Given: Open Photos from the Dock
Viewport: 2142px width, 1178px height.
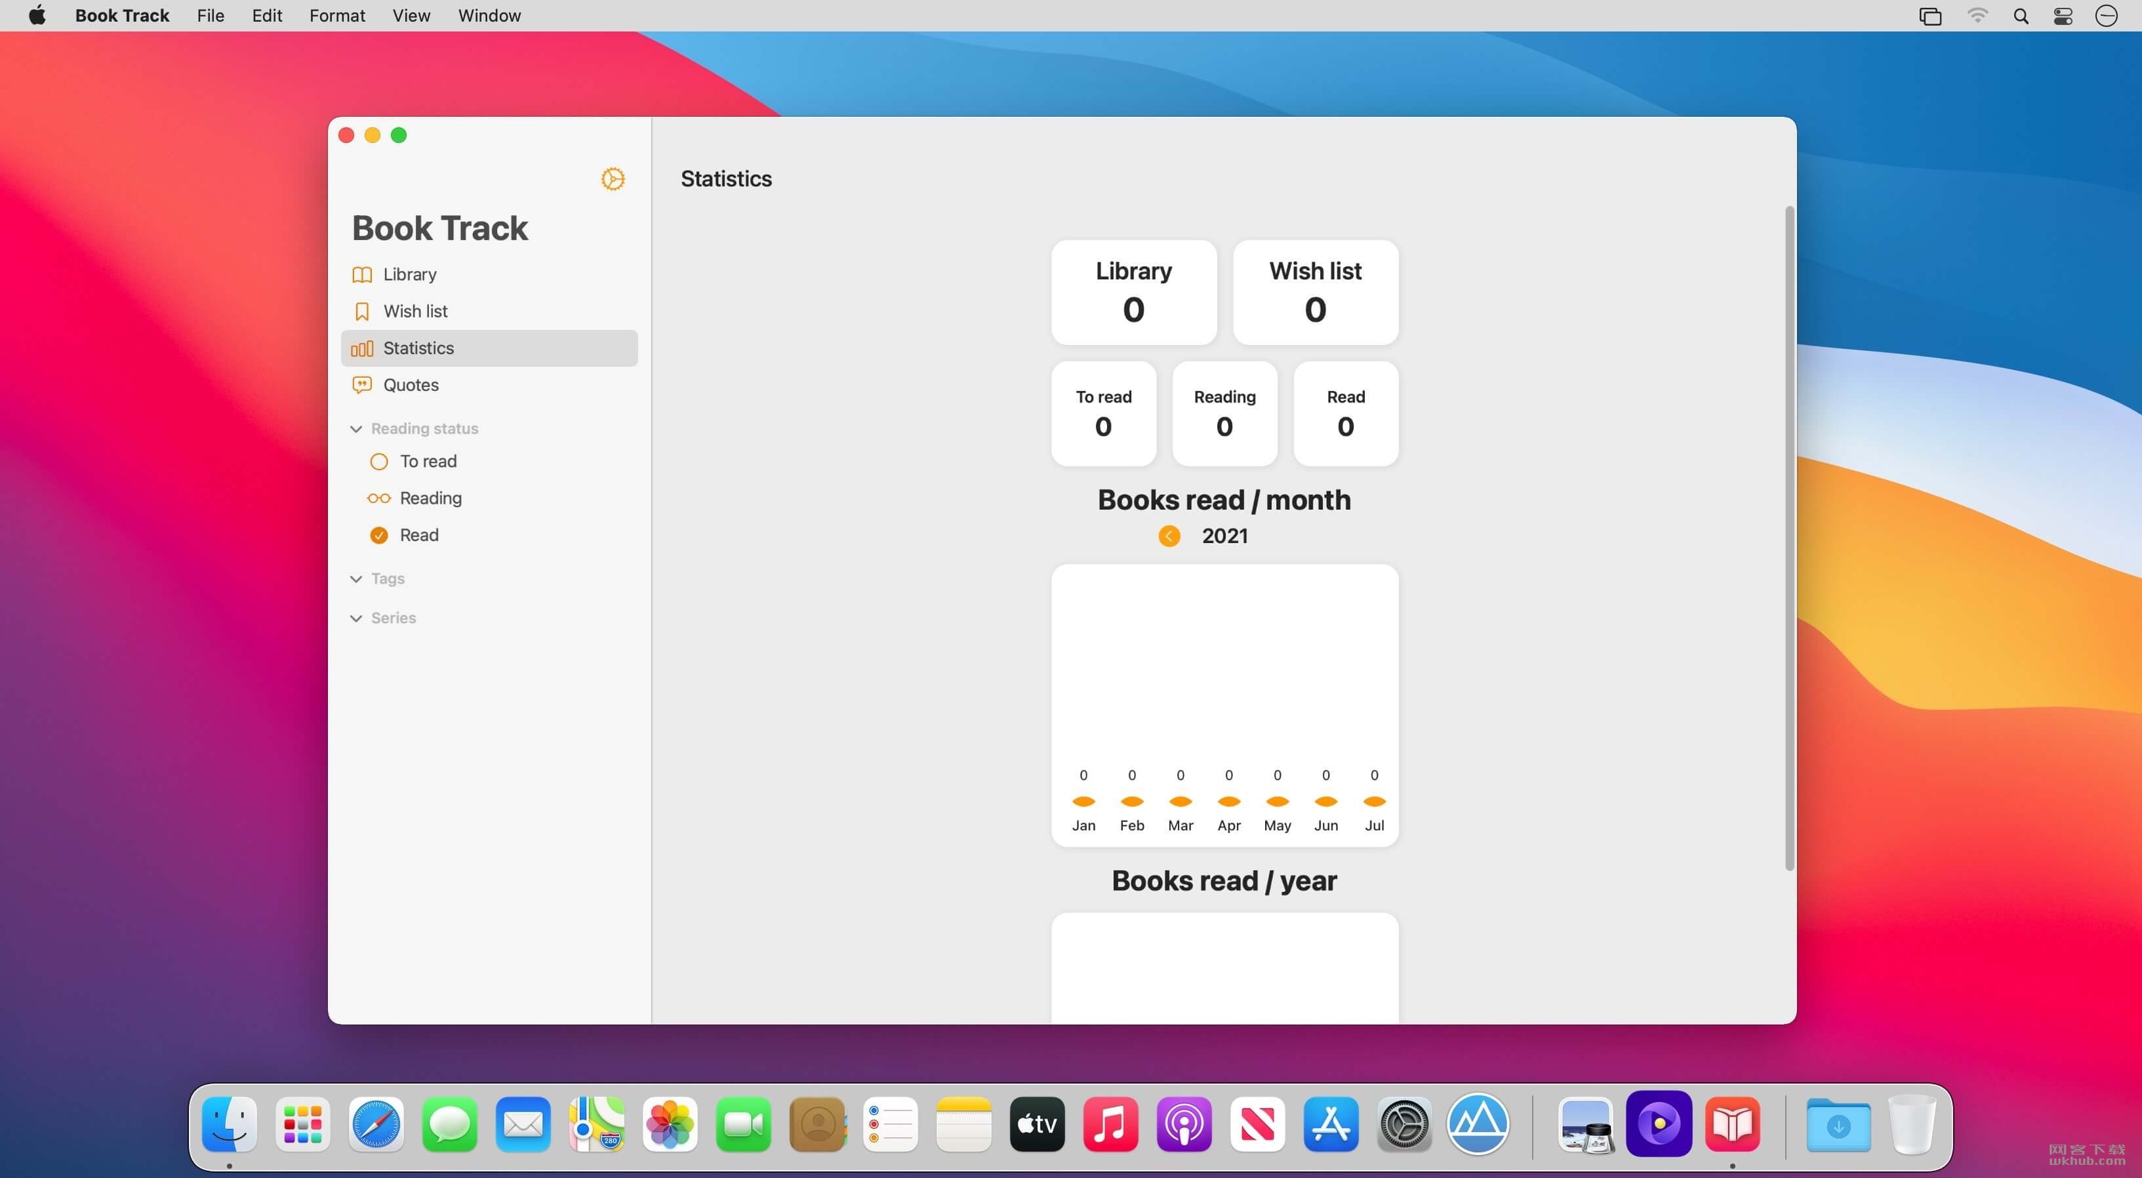Looking at the screenshot, I should (670, 1124).
